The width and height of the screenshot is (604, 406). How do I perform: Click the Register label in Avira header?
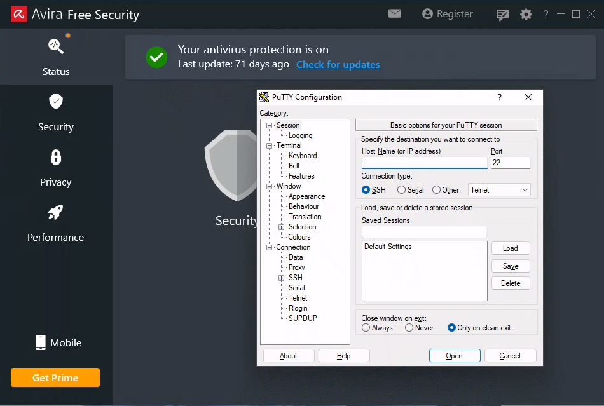click(455, 14)
